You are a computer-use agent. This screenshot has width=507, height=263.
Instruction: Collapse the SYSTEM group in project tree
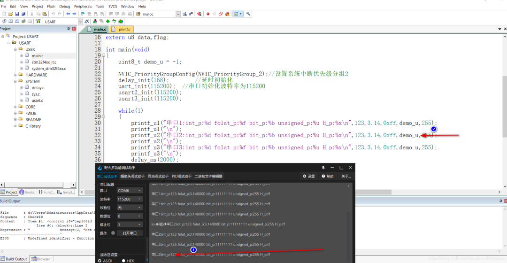[x=15, y=81]
